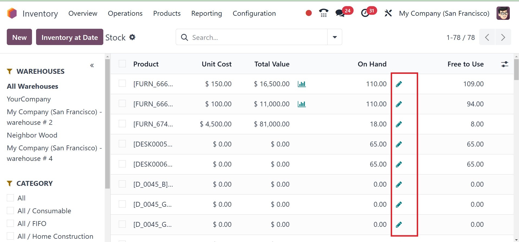Open the debug tools wrench icon

tap(388, 13)
